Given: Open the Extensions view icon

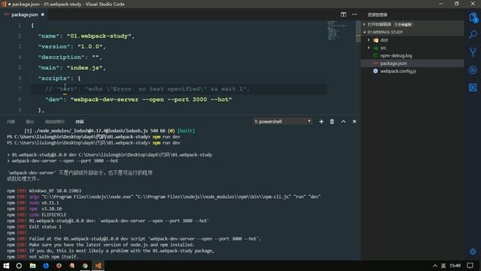Looking at the screenshot, I should click(x=473, y=88).
